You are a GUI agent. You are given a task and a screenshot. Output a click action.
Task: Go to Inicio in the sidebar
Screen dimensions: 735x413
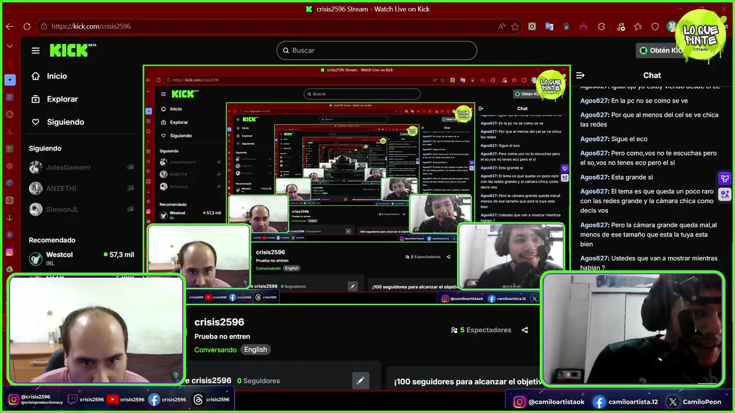pos(49,76)
